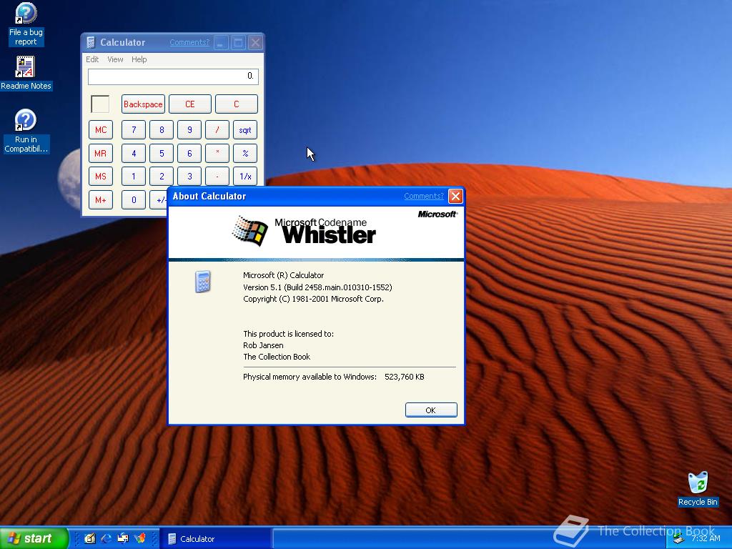Click the multiply (*) button

(217, 153)
